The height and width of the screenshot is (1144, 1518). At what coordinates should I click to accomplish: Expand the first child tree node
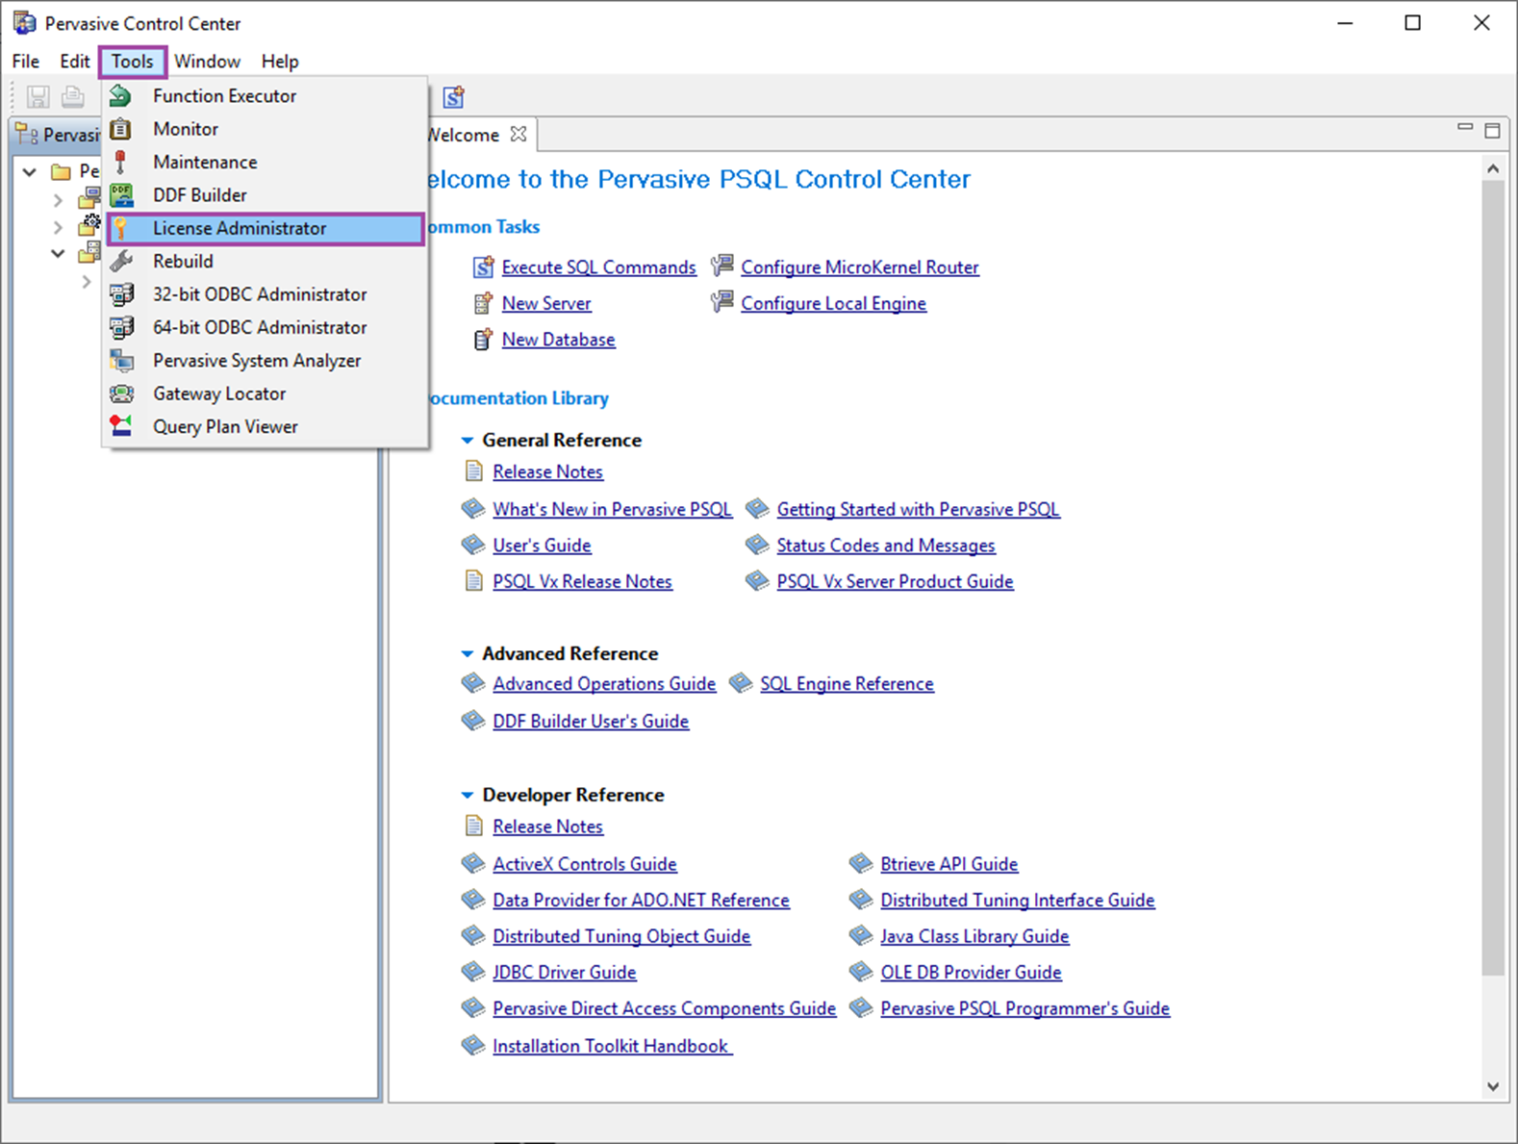coord(58,200)
